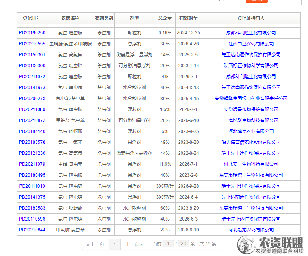Viewport: 308px width, 256px height.
Task: Select page 1 in pagination
Action: (115, 244)
